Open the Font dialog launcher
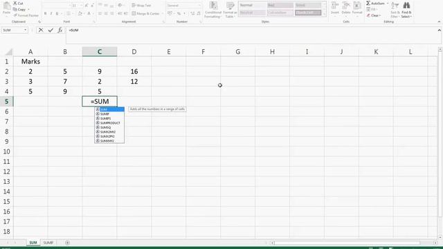 [94, 21]
